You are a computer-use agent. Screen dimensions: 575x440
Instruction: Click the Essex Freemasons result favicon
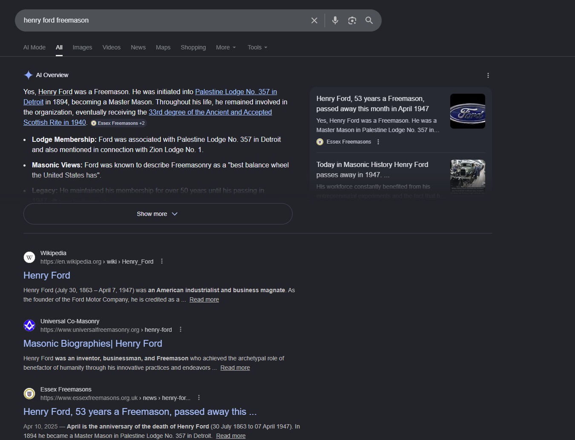(29, 394)
